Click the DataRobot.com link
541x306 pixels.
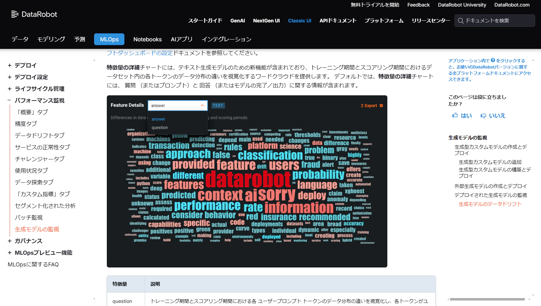point(512,5)
